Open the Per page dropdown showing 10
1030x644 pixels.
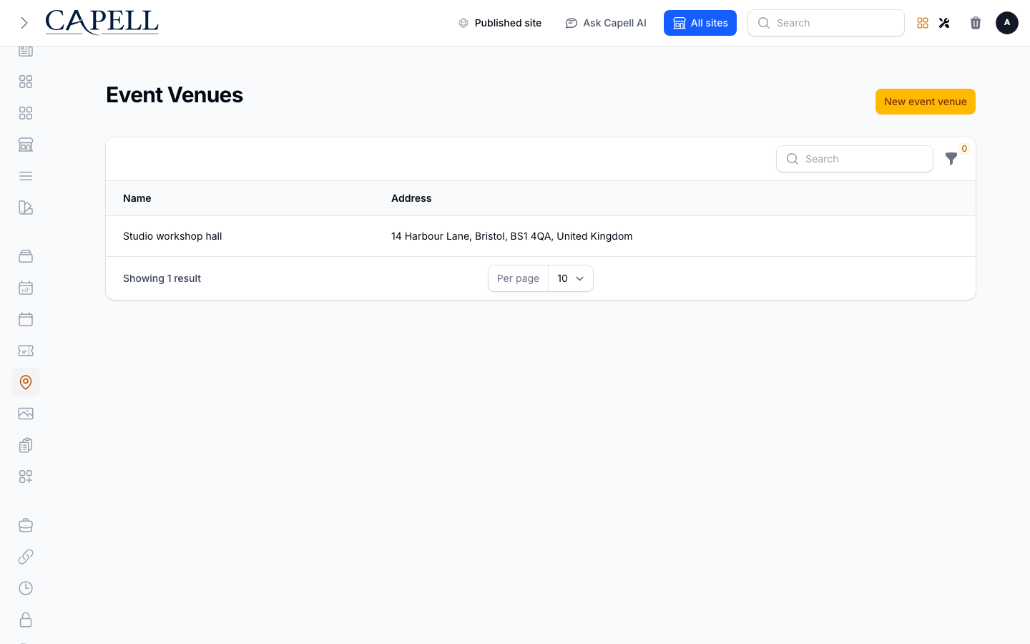[571, 278]
